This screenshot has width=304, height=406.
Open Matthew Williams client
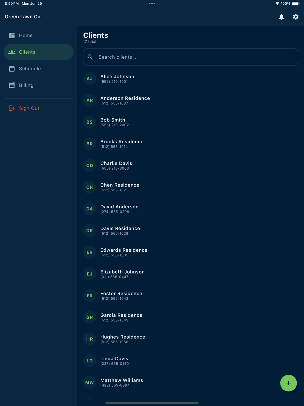point(190,382)
